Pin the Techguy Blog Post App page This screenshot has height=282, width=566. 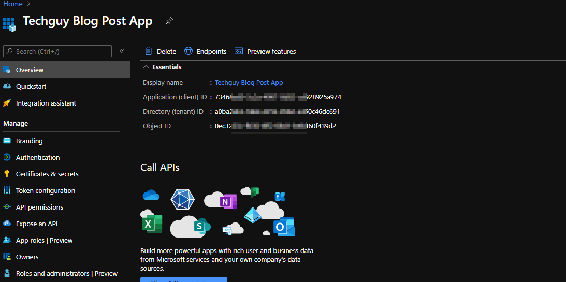click(x=169, y=21)
